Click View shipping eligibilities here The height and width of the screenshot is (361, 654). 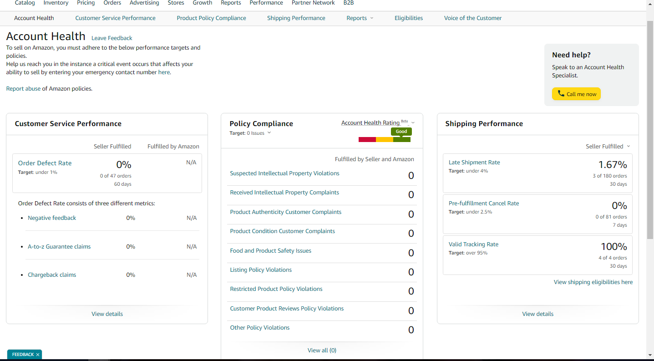[x=593, y=282]
